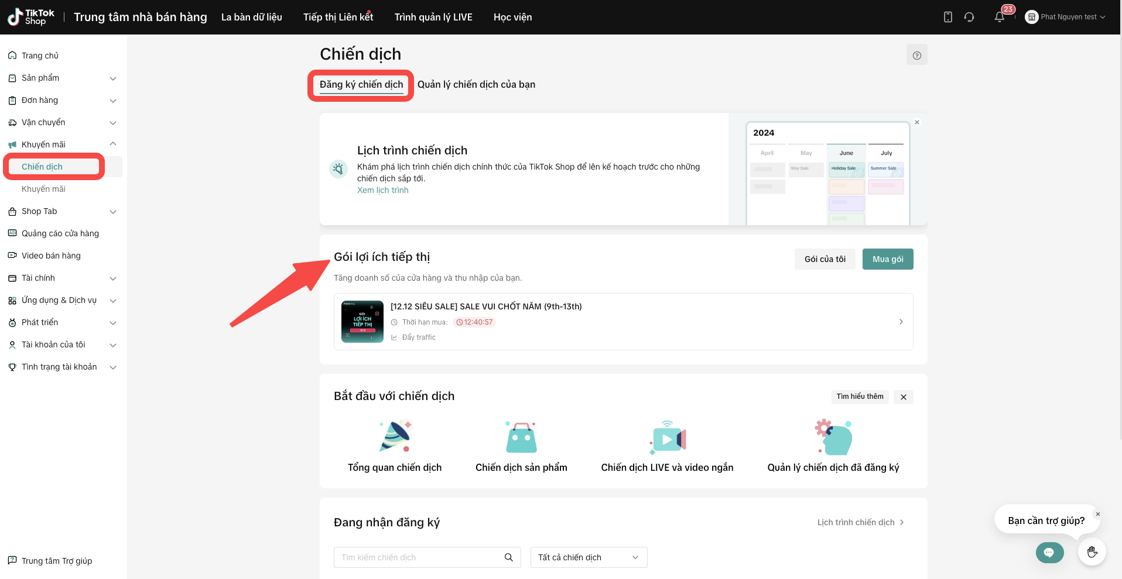
Task: Click the headset customer support icon
Action: 969,17
